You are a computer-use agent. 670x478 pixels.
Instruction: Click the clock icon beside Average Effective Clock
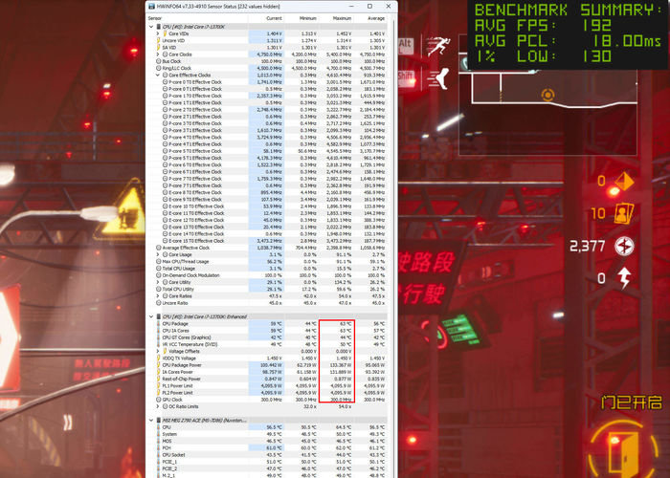point(159,248)
